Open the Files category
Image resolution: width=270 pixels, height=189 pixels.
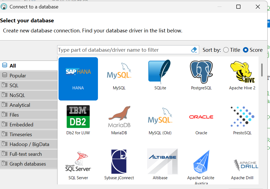[x=28, y=115]
